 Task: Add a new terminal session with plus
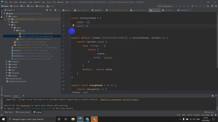[x=24, y=96]
